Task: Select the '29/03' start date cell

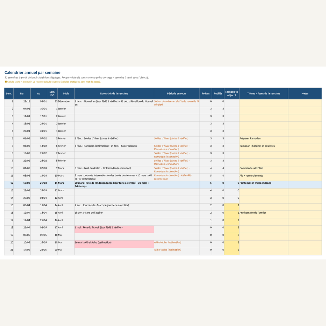Action: [22, 200]
